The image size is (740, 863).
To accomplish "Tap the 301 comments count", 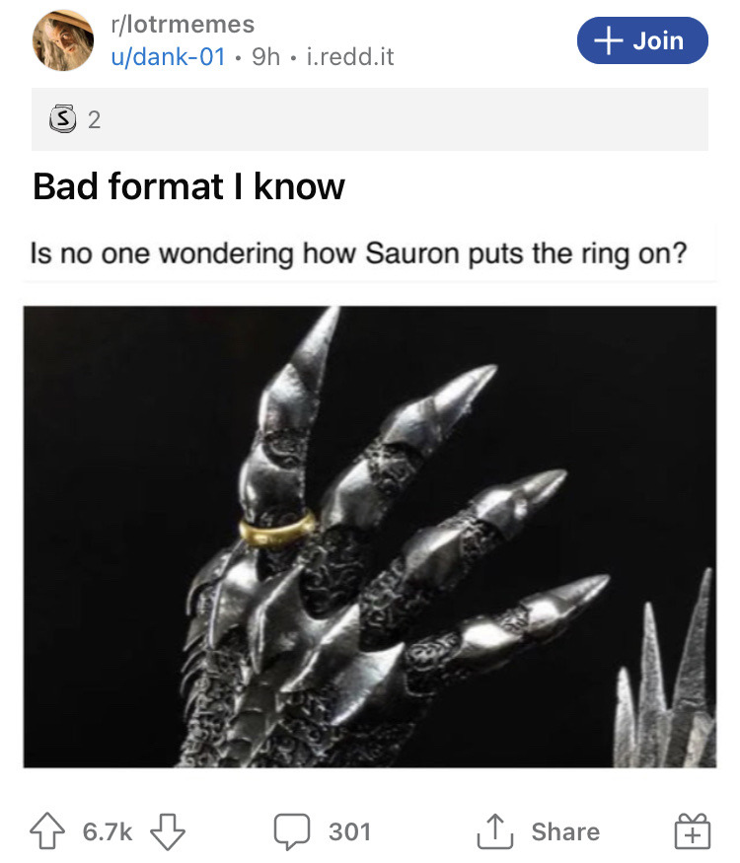I will (x=349, y=831).
